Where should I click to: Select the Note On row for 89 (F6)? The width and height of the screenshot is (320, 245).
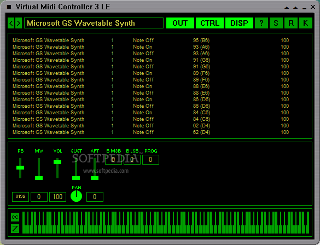point(150,73)
